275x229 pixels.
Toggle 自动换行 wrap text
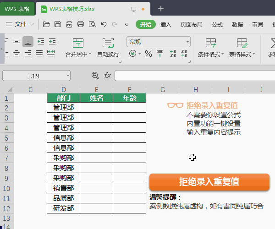(108, 48)
